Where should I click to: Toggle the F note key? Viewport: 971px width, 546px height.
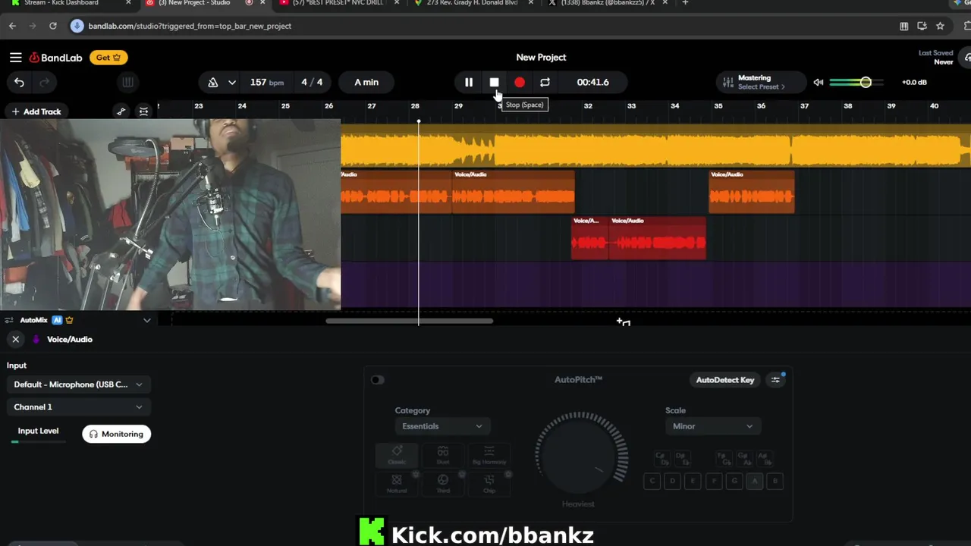click(x=714, y=481)
